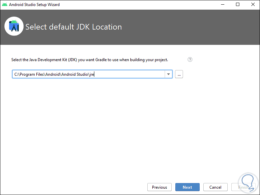Maximize the Setup Wizard window

pyautogui.click(x=238, y=5)
